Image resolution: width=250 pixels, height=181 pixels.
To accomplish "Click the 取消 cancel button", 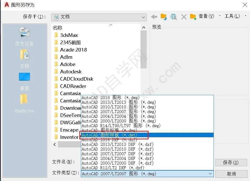I will 231,174.
